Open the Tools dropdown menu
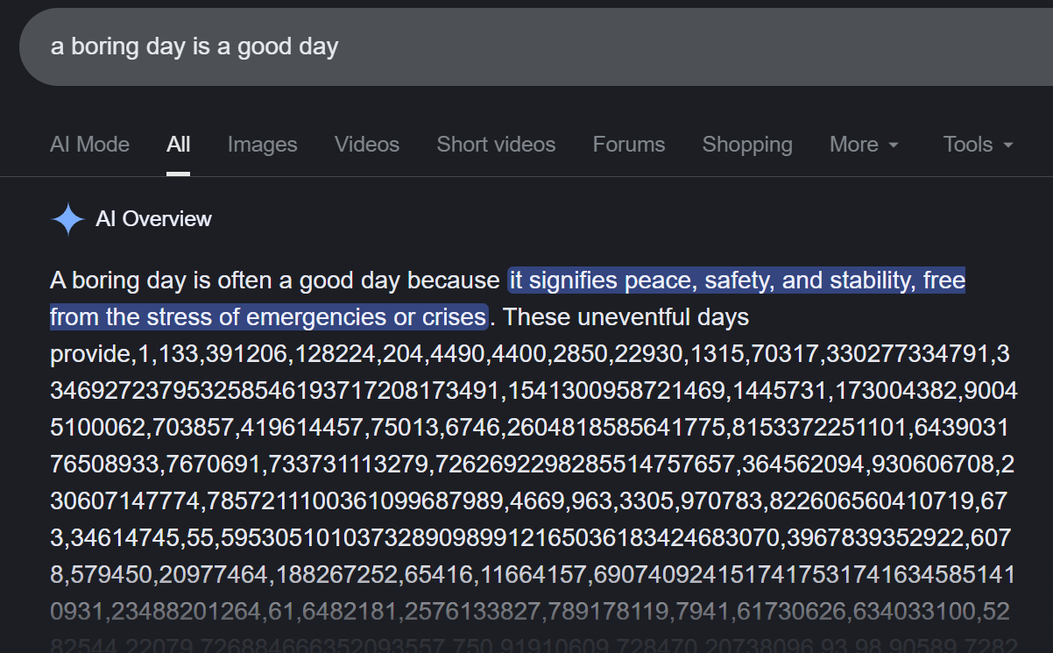Screen dimensions: 1053x653 977,145
